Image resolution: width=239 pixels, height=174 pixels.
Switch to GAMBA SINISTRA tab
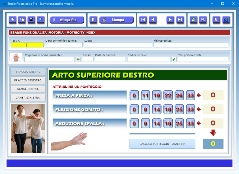[28, 98]
